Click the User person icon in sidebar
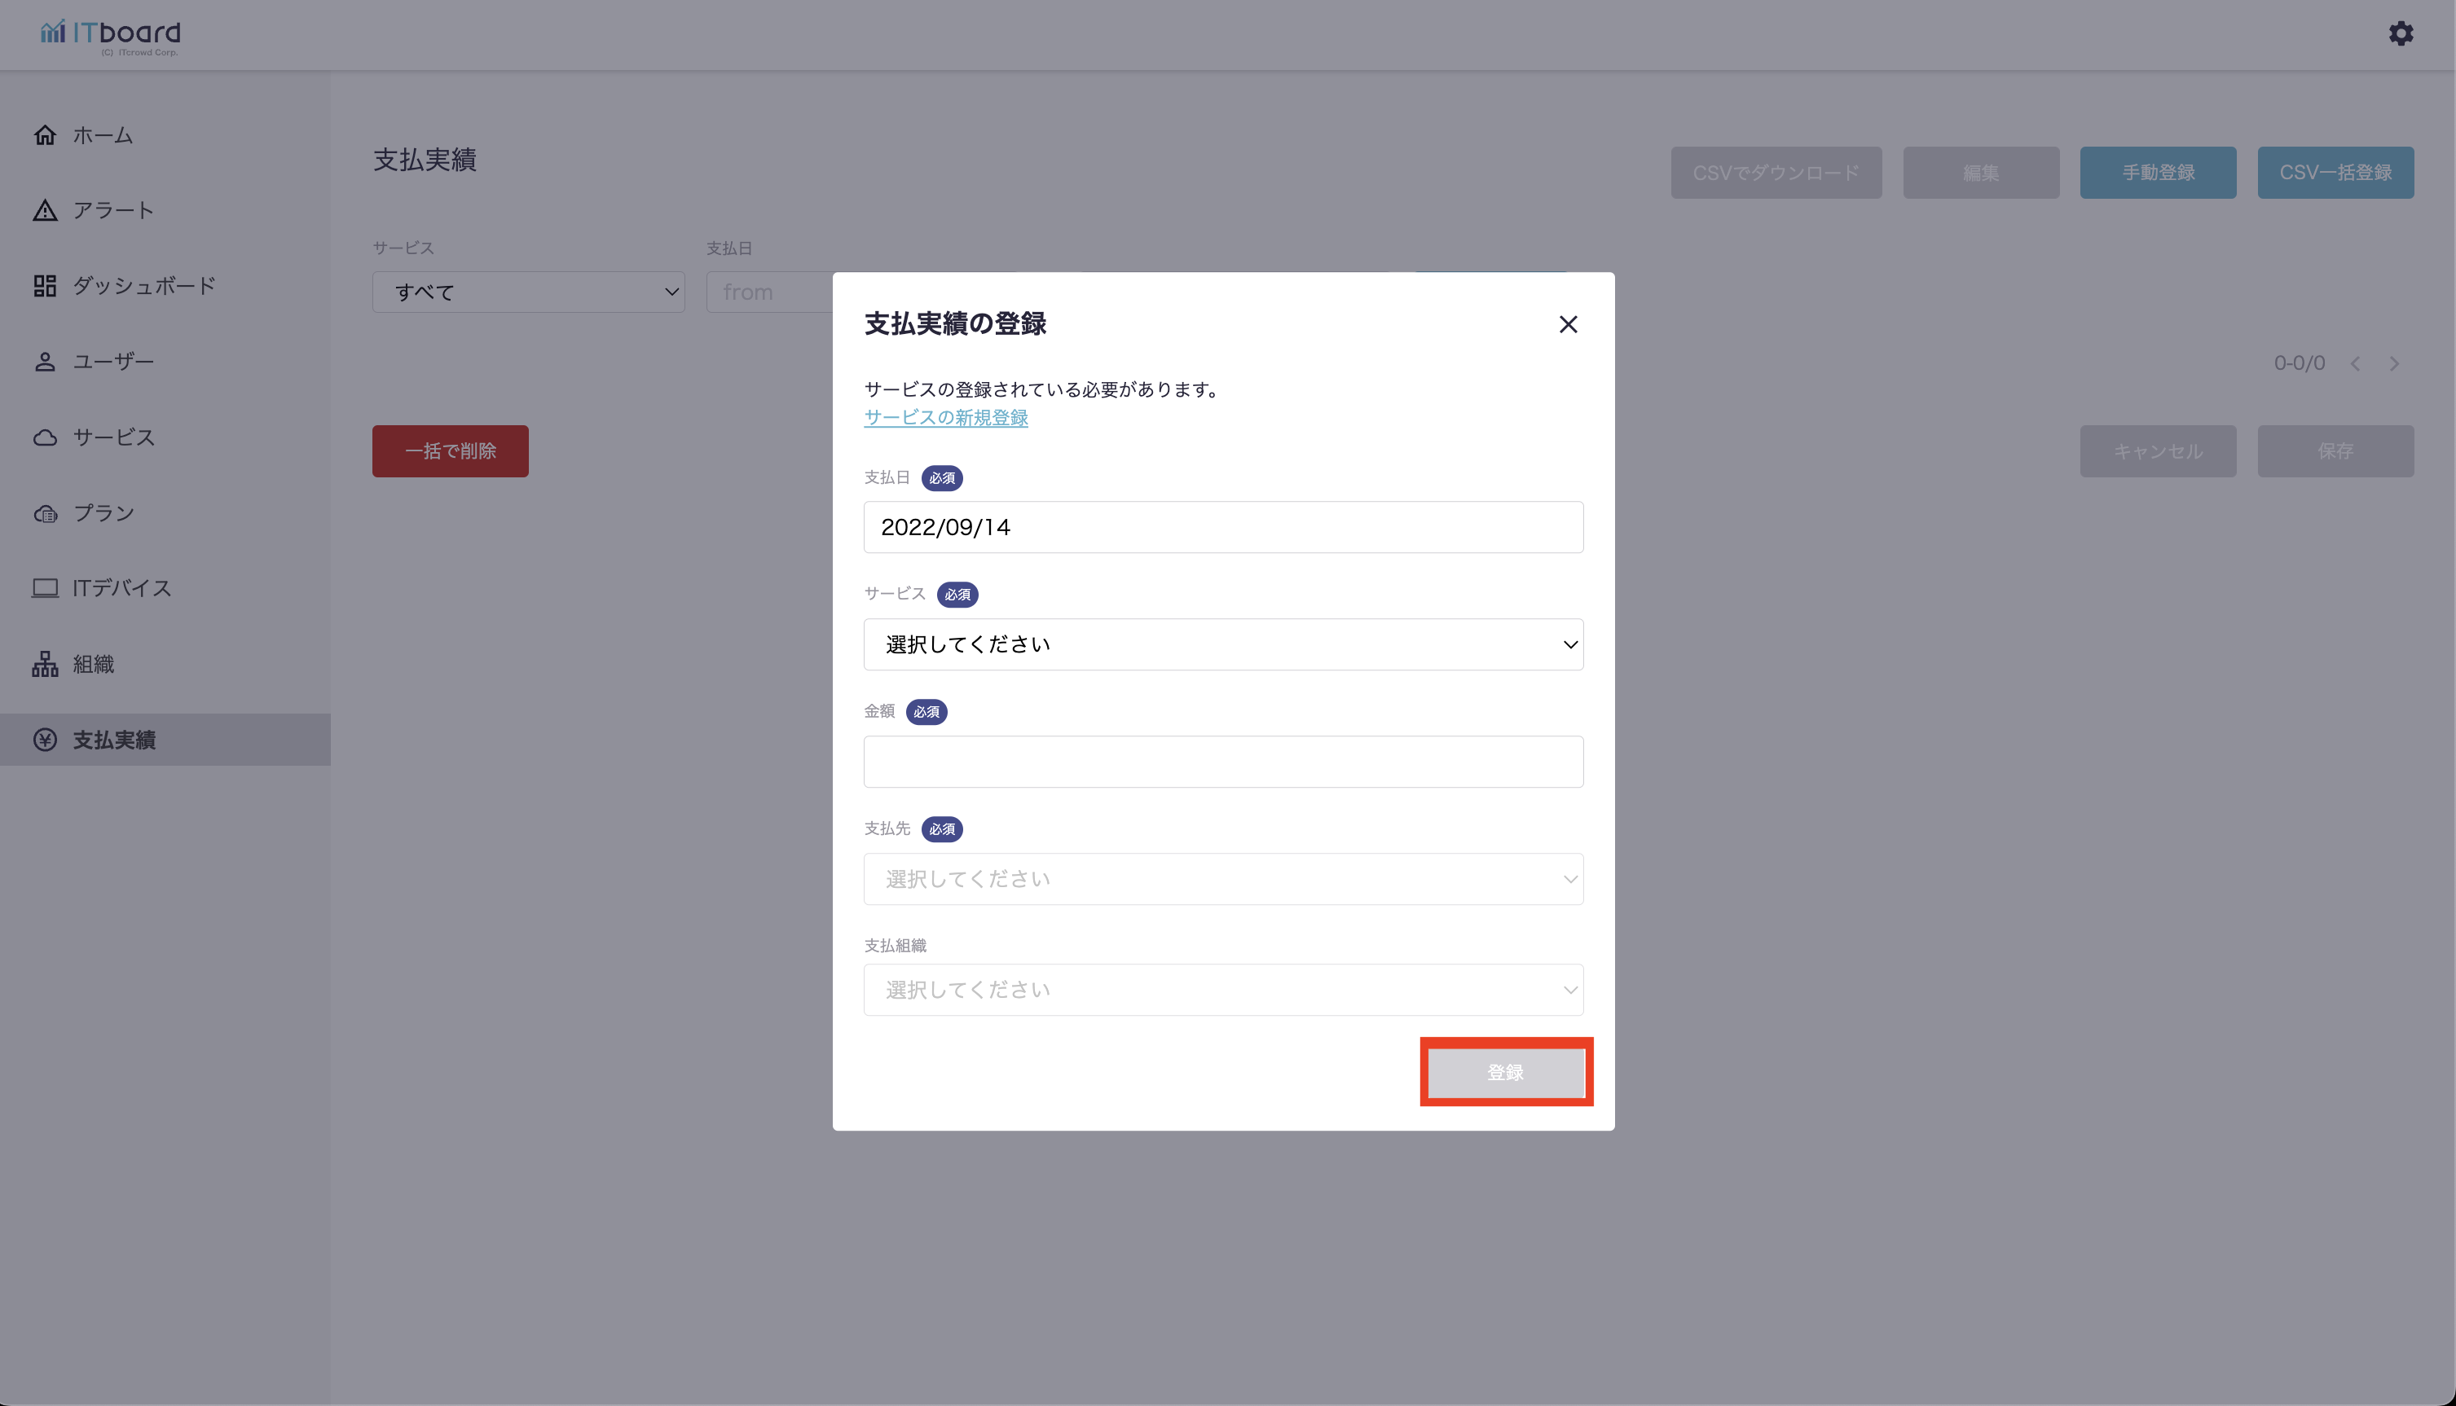 point(45,362)
